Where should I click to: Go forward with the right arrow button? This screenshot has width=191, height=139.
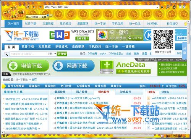pos(40,7)
